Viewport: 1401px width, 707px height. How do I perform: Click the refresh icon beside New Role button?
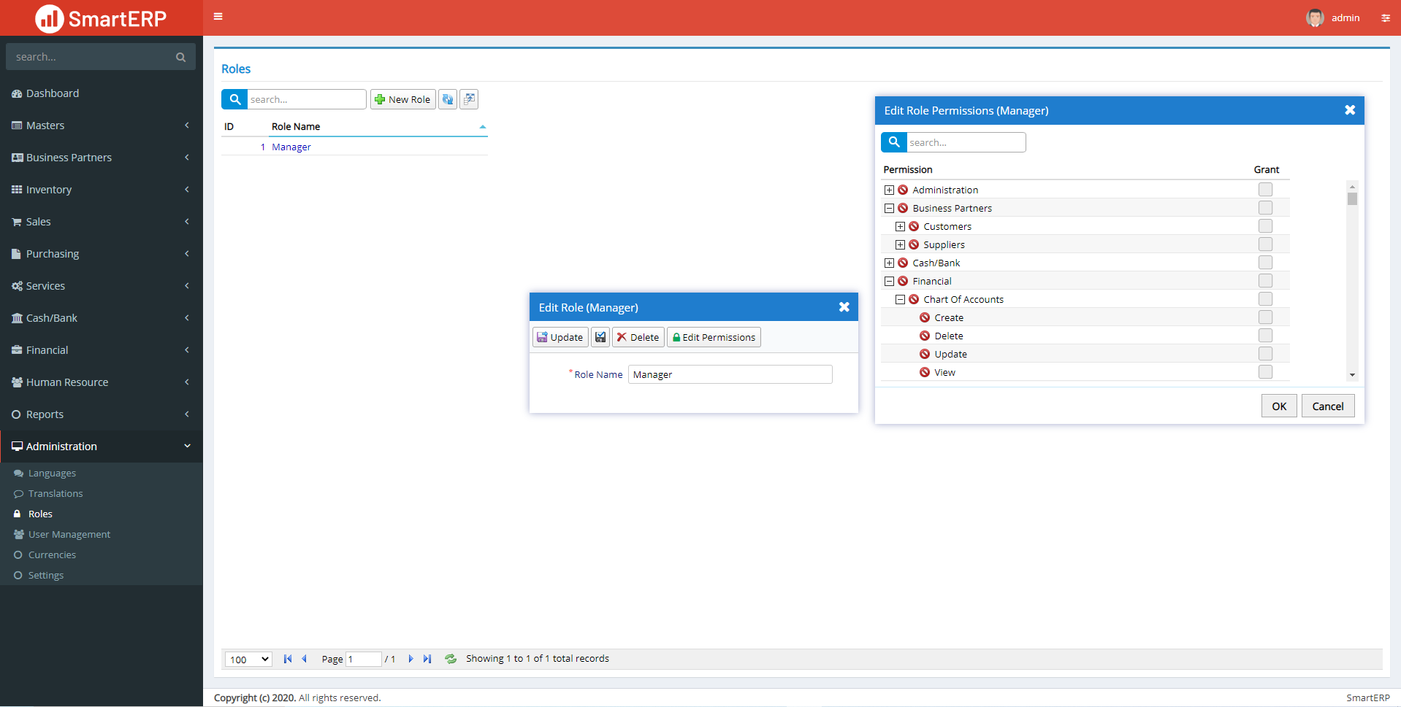[x=448, y=99]
